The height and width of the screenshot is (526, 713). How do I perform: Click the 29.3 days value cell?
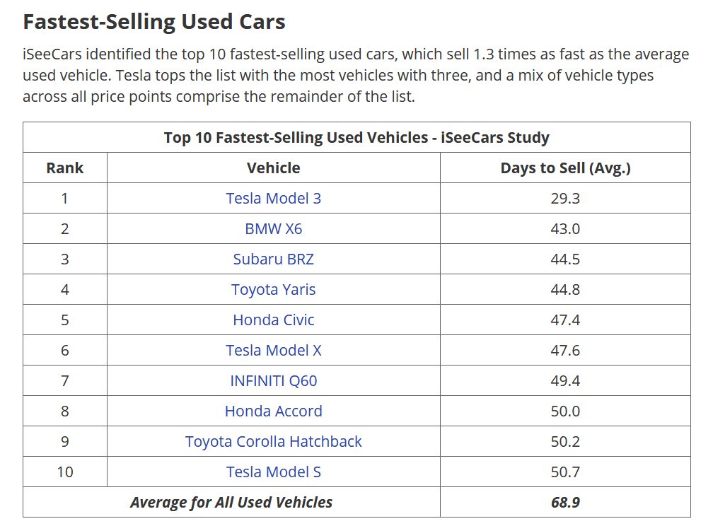pos(564,199)
